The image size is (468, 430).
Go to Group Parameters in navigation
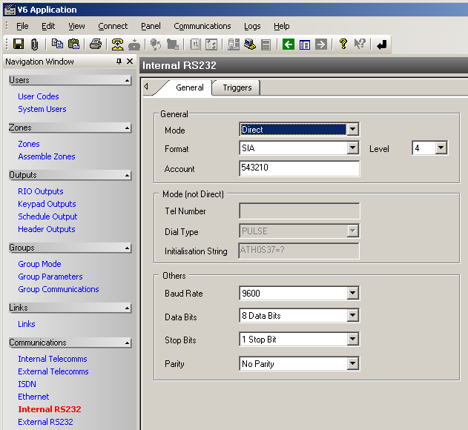tap(50, 277)
